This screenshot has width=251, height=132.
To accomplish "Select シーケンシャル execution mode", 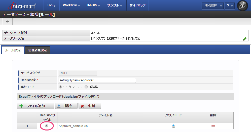I will 60,87.
